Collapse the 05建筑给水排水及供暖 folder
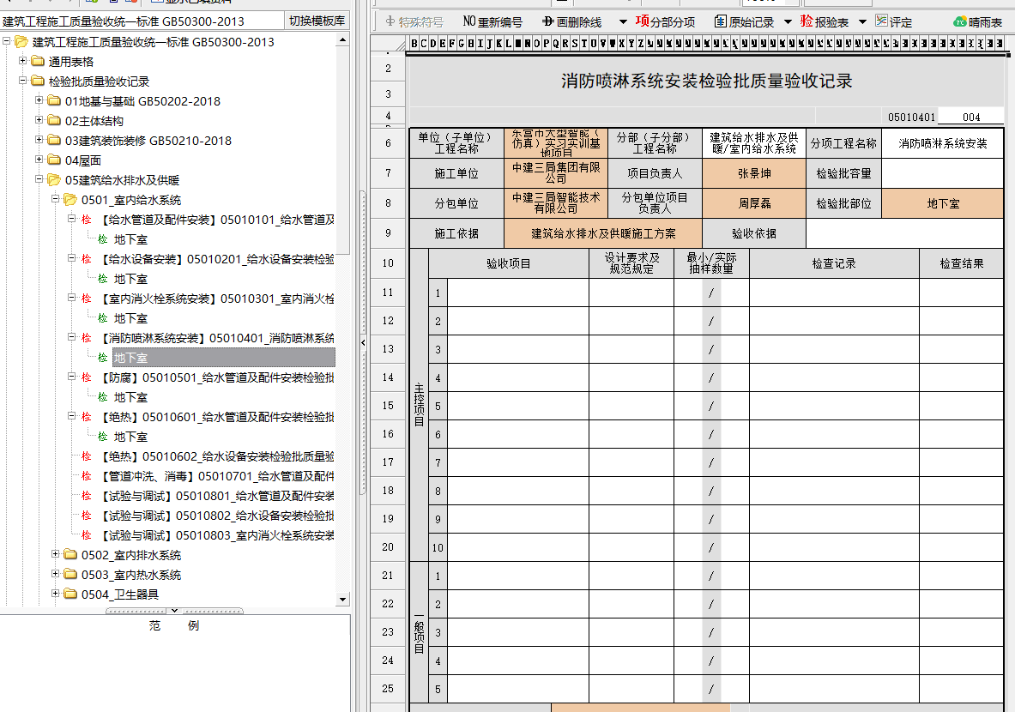Screen dimensions: 1015x712 click(x=39, y=180)
